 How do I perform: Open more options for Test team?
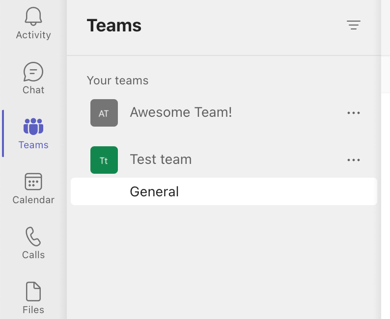[354, 160]
